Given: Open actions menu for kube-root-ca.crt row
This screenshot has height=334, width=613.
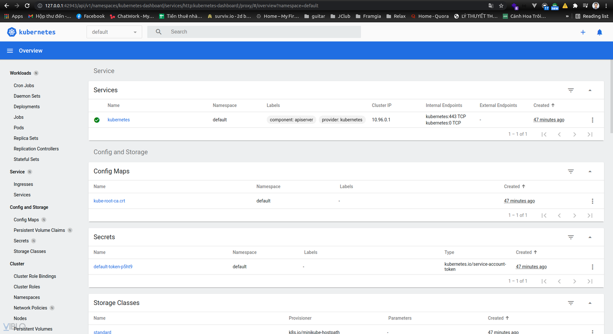Looking at the screenshot, I should click(x=593, y=201).
